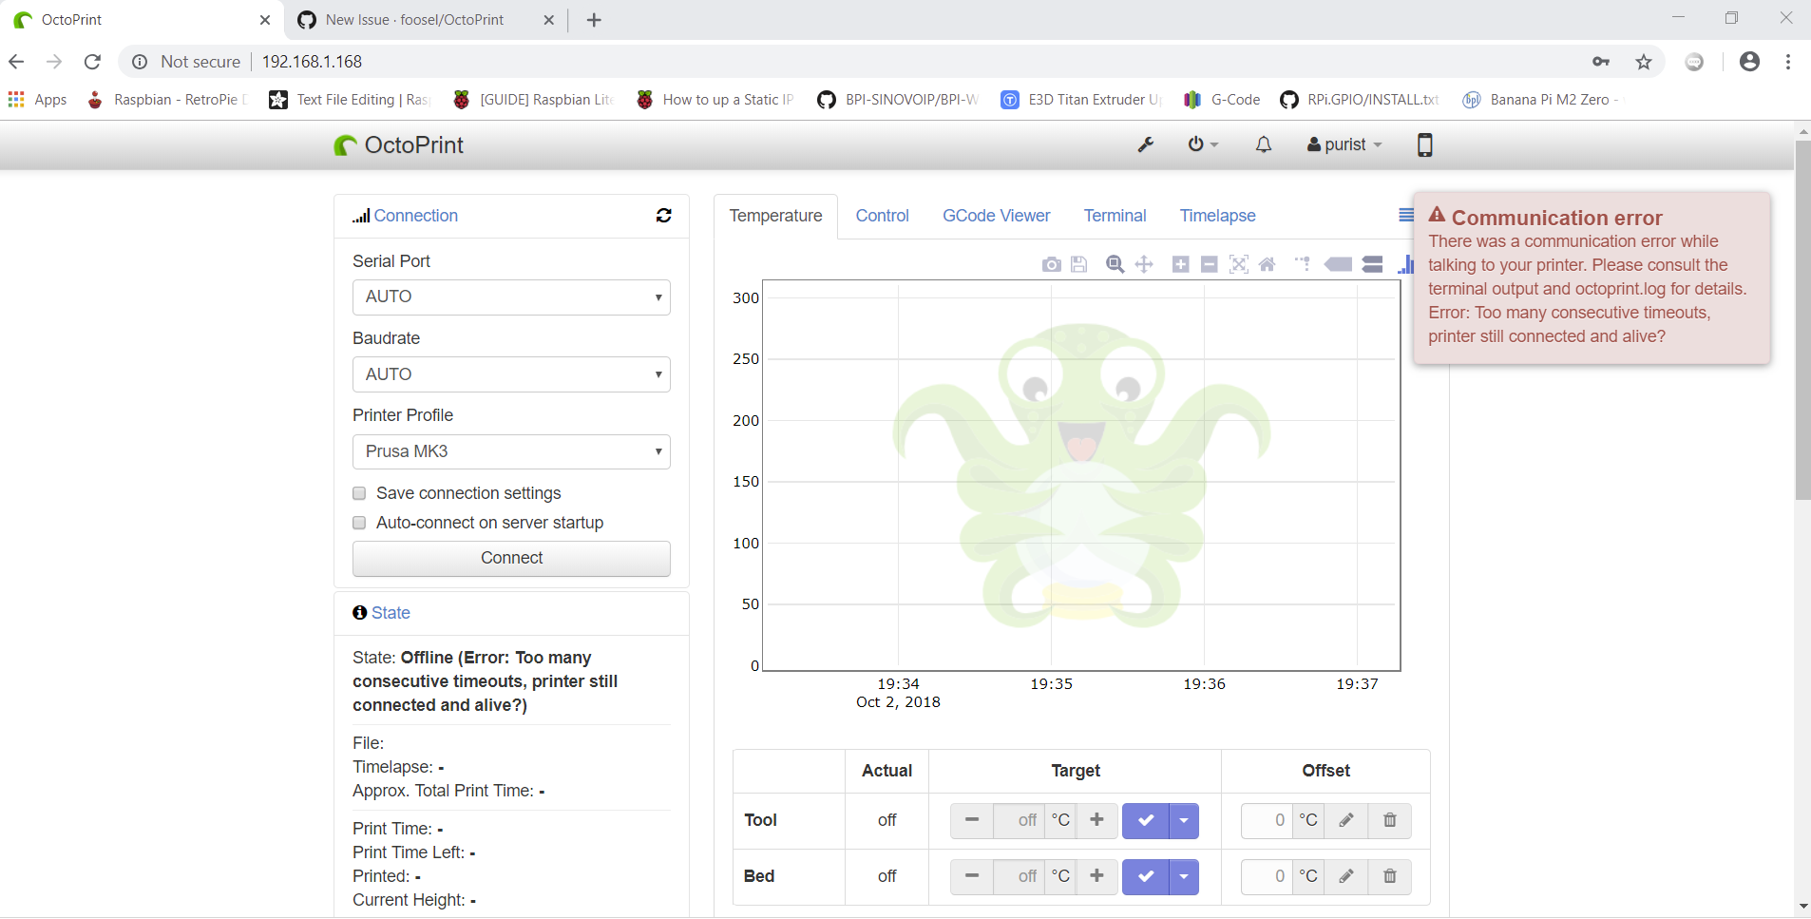Decrease Bed target temperature with minus
1811x919 pixels.
(x=972, y=876)
